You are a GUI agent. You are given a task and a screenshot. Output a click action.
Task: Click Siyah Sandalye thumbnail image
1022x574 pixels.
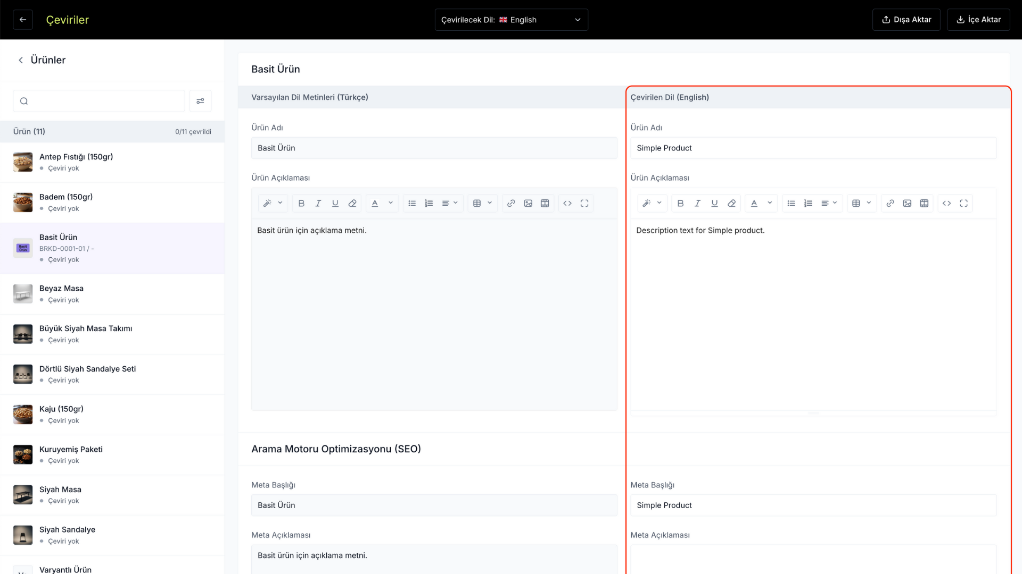[x=23, y=535]
